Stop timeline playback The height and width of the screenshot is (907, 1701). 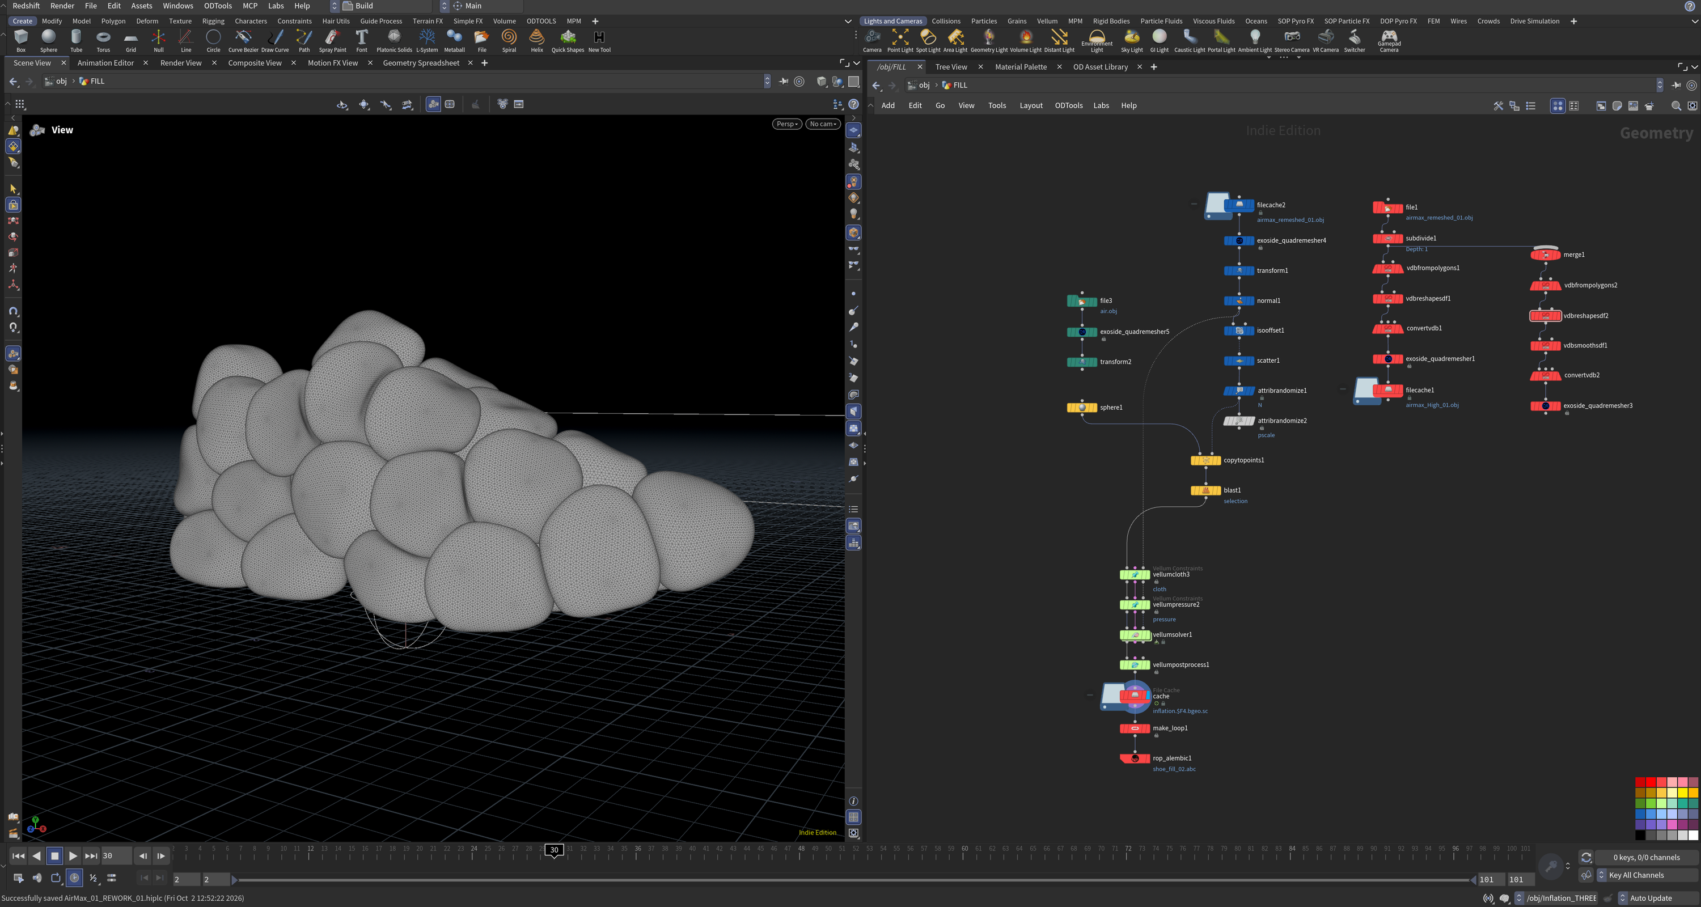[56, 856]
